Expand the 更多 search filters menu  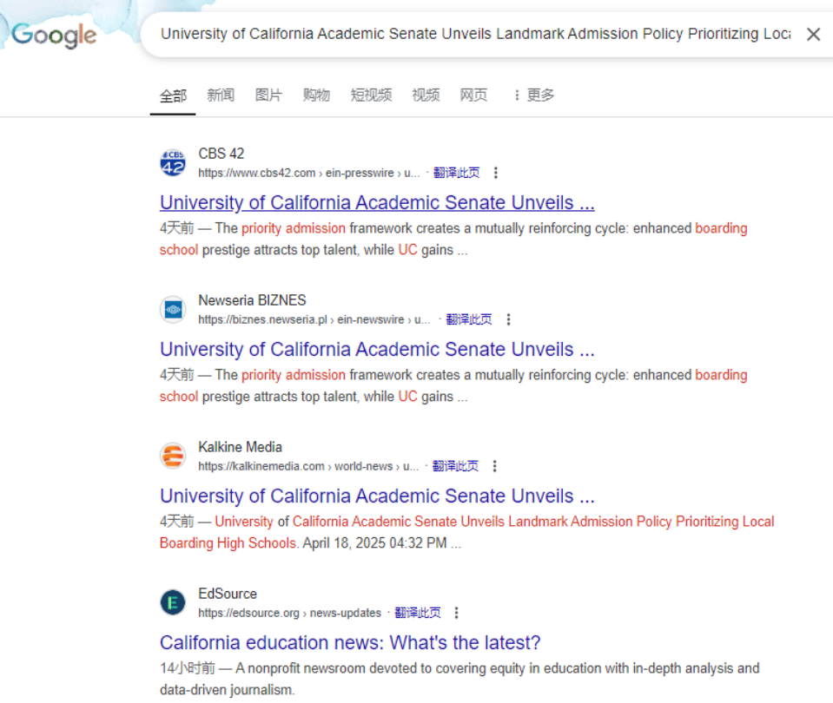[533, 95]
